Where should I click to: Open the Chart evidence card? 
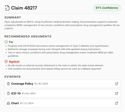pyautogui.click(x=62, y=103)
